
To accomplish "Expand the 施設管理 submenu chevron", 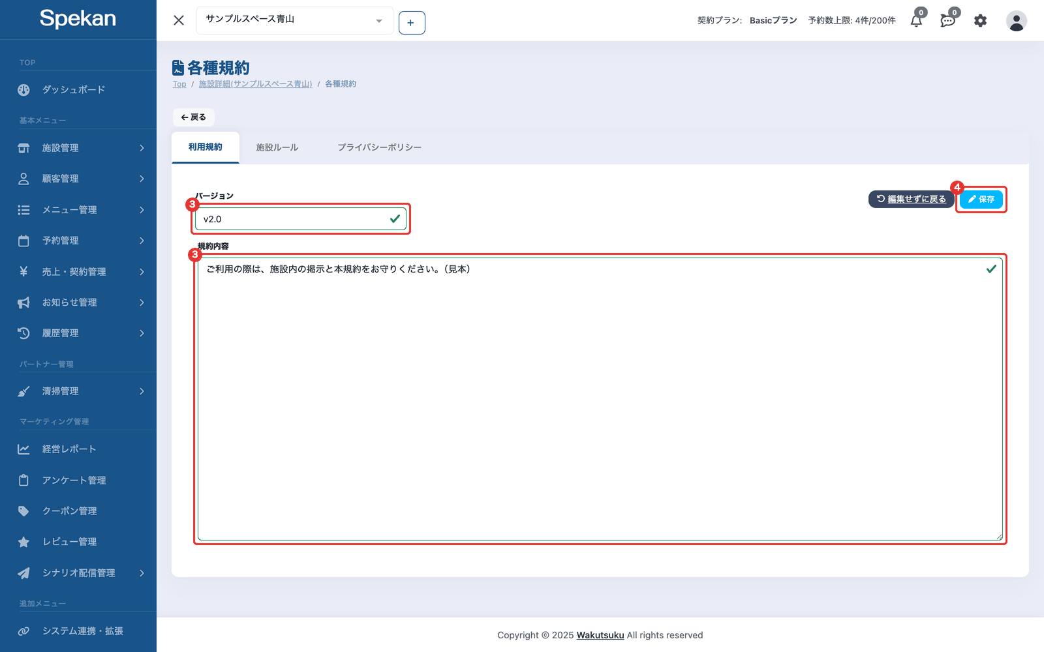I will (142, 148).
